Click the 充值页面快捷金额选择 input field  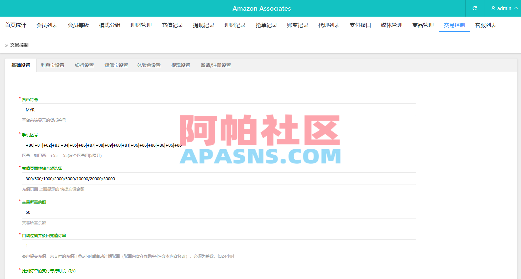click(219, 179)
